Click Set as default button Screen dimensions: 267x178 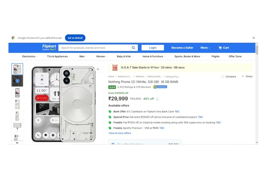[x=75, y=38]
